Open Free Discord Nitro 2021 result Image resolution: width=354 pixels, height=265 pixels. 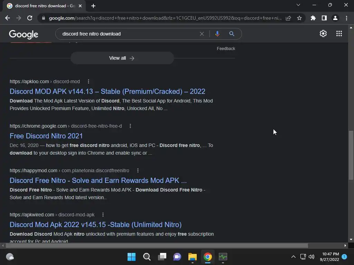tap(46, 136)
